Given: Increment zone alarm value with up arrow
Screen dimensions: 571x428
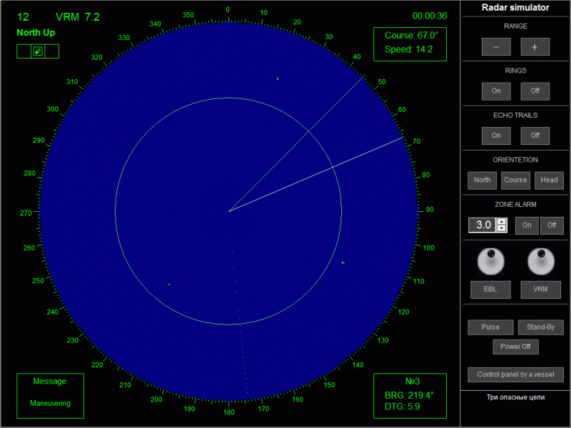Looking at the screenshot, I should pos(502,222).
